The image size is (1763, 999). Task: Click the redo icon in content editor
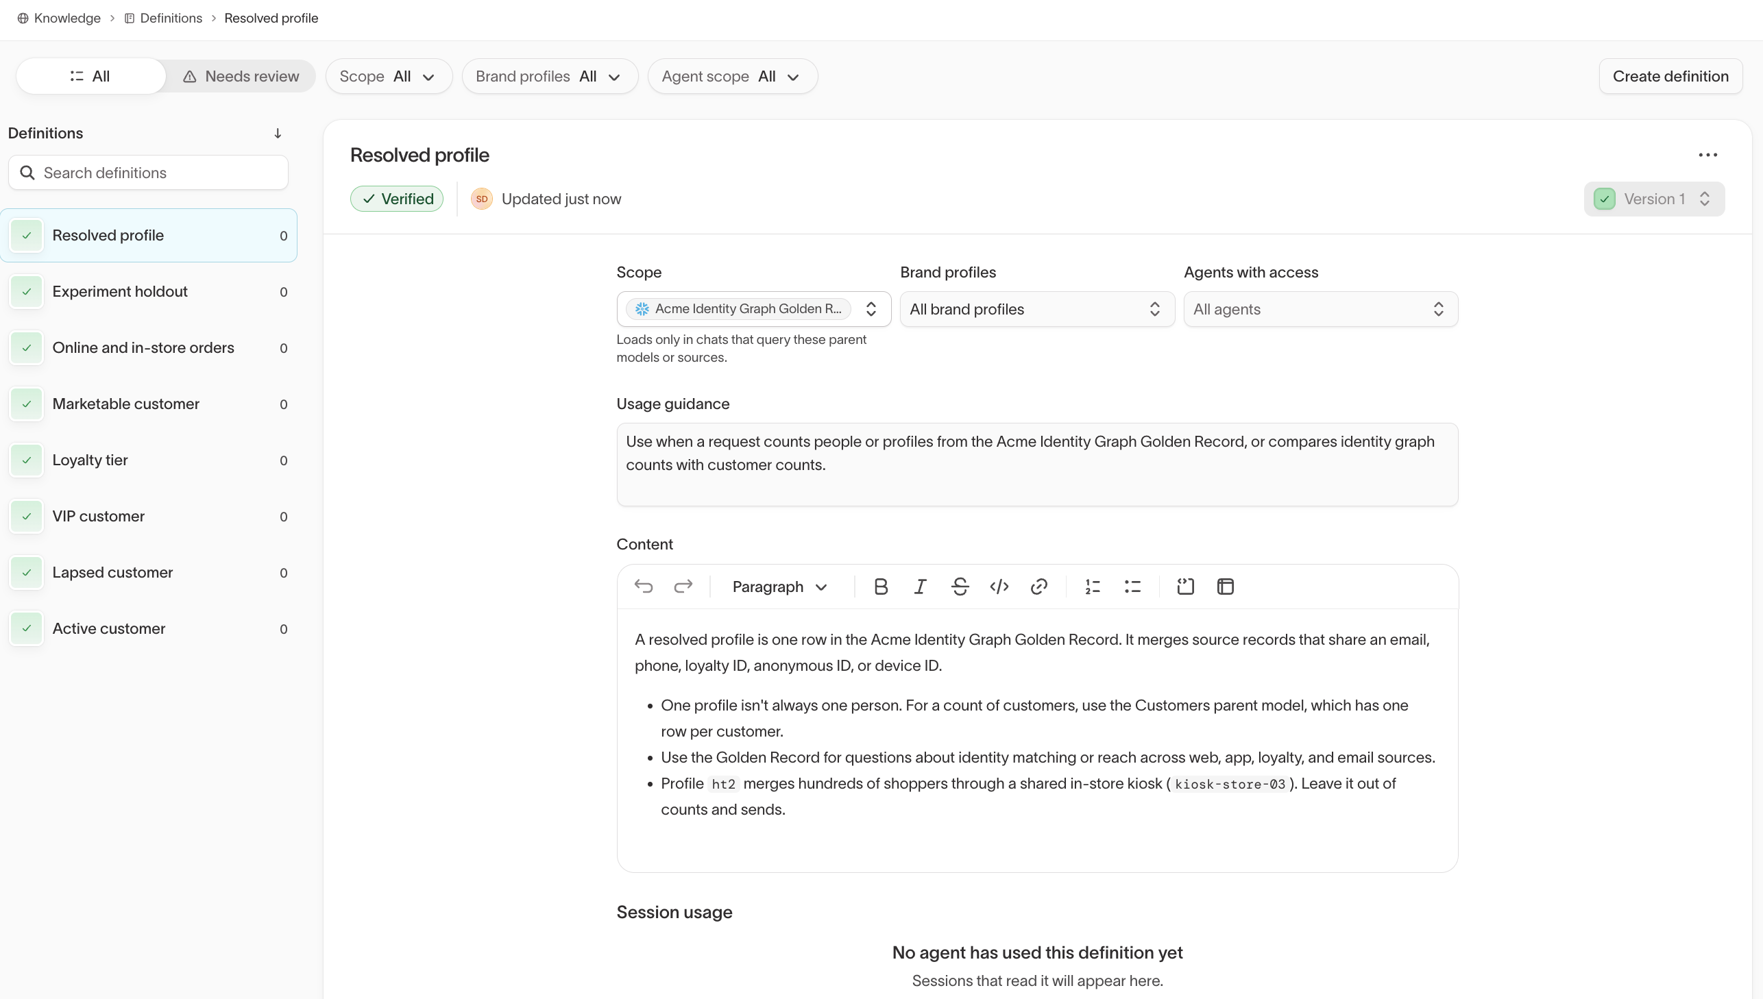[x=683, y=587]
